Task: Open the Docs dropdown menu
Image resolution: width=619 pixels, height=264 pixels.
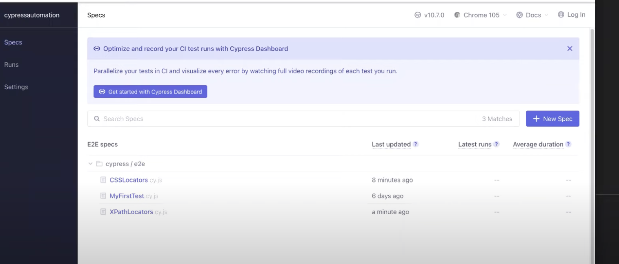Action: [x=533, y=15]
